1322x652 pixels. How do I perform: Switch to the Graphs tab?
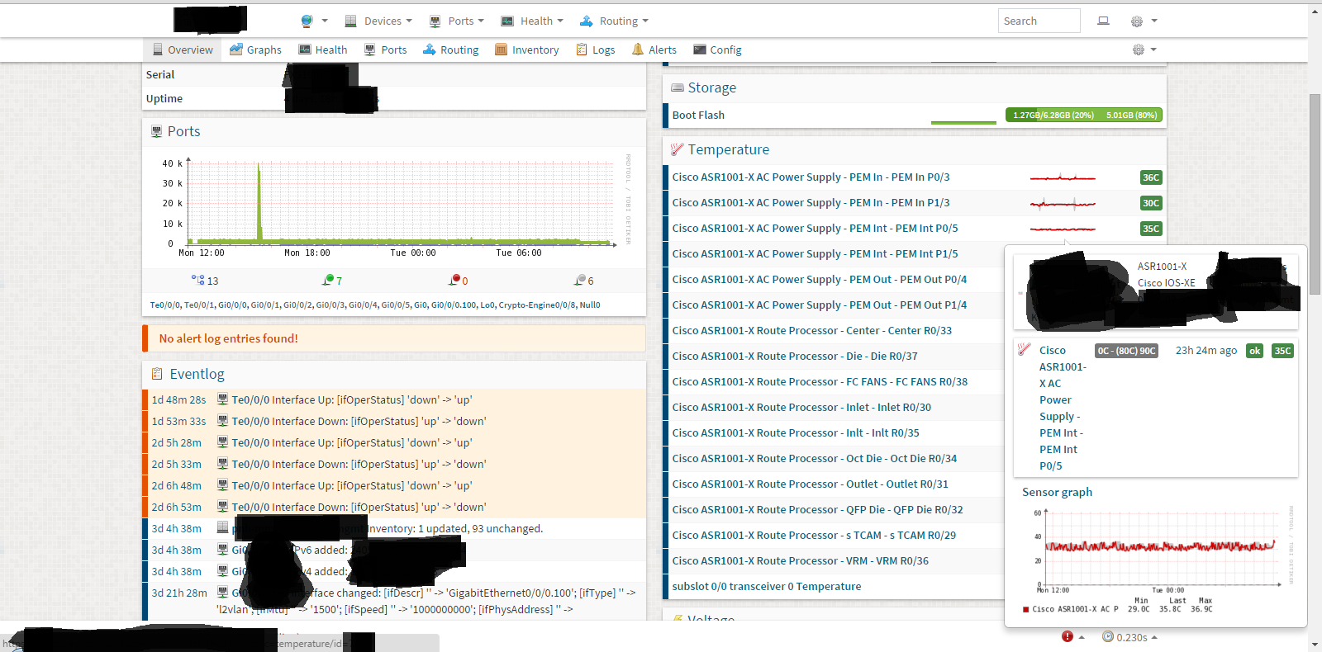coord(256,50)
